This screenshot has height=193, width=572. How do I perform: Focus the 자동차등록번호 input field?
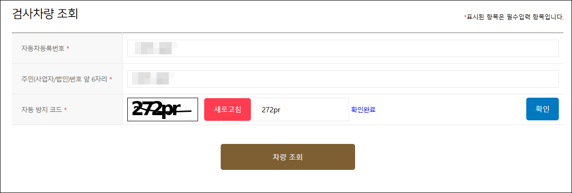[343, 48]
